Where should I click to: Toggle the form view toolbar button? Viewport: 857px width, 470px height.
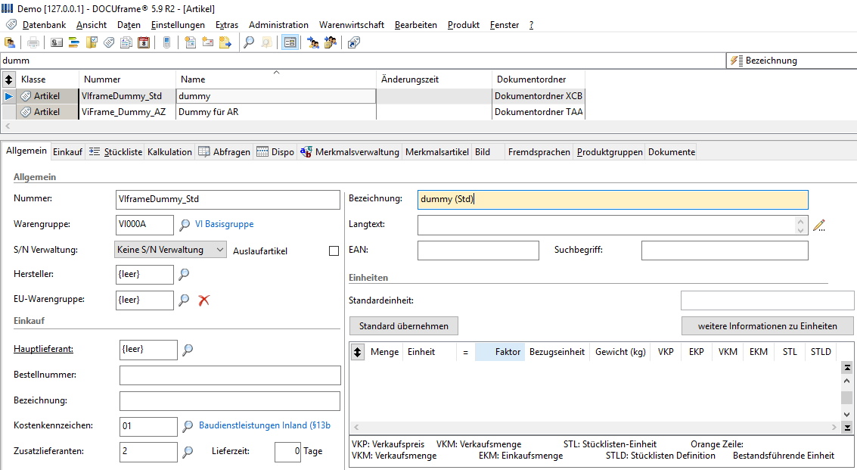point(290,42)
